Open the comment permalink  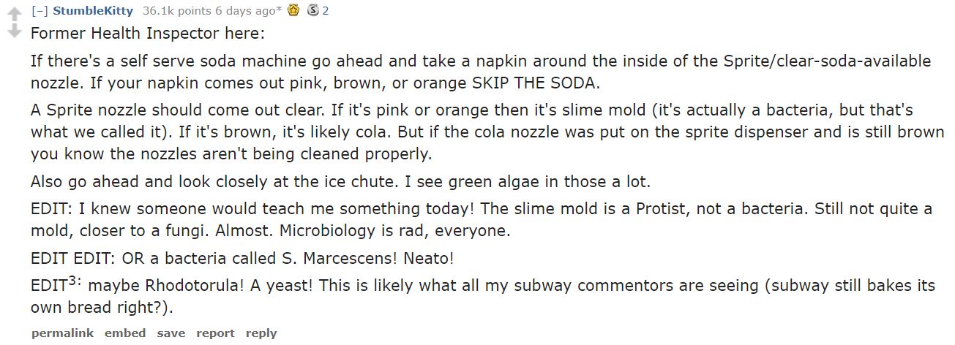tap(62, 333)
